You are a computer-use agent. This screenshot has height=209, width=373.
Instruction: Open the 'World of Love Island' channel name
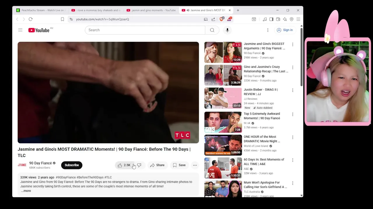pos(256,146)
